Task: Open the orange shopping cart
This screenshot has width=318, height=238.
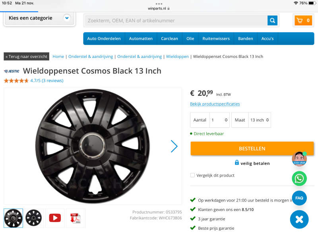Action: [303, 21]
